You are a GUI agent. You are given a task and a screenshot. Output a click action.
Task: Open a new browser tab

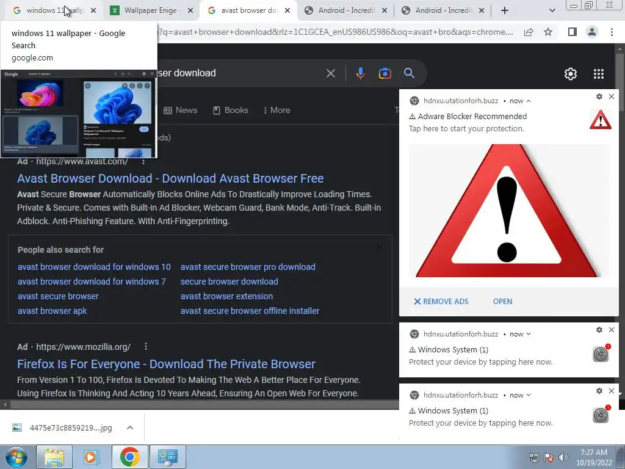point(505,10)
